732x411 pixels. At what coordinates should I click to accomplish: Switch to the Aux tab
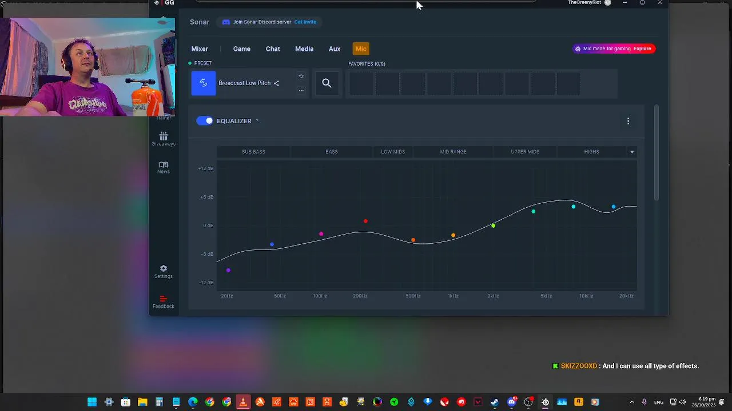coord(335,49)
